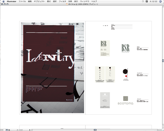Open the ウィンドウ menu
Image resolution: width=164 pixels, height=131 pixels.
pos(85,1)
